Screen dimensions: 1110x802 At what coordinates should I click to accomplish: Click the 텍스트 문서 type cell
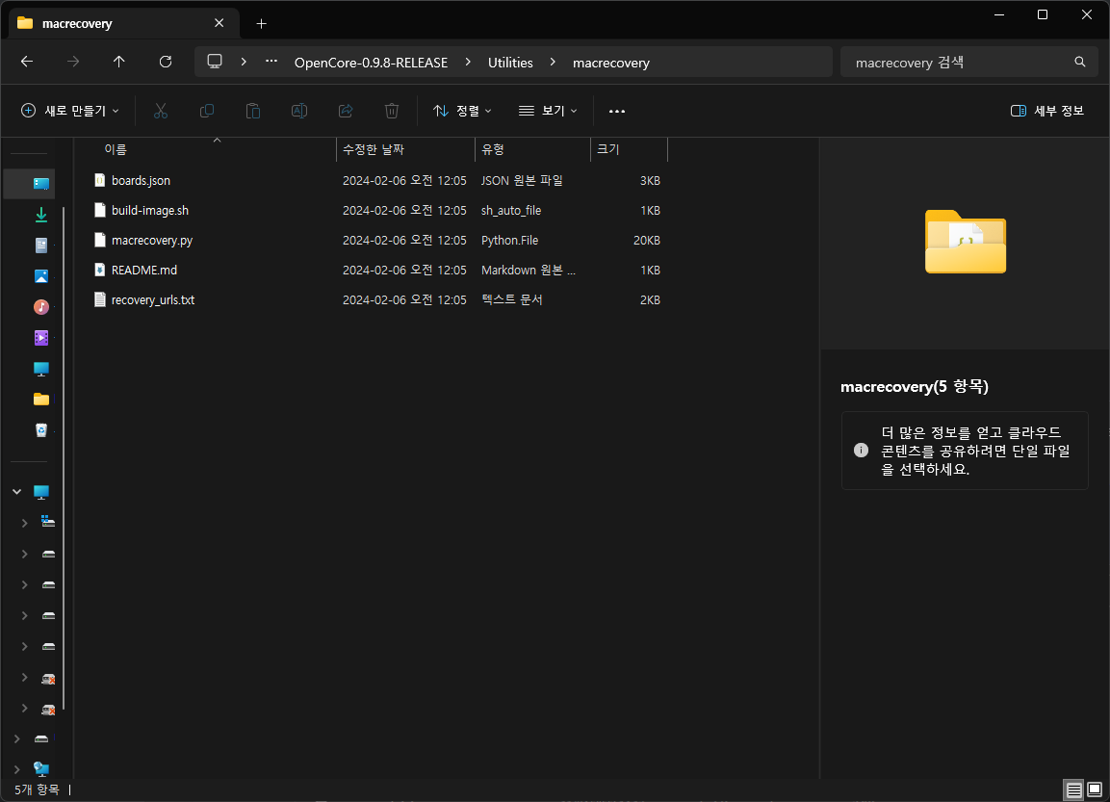click(512, 300)
